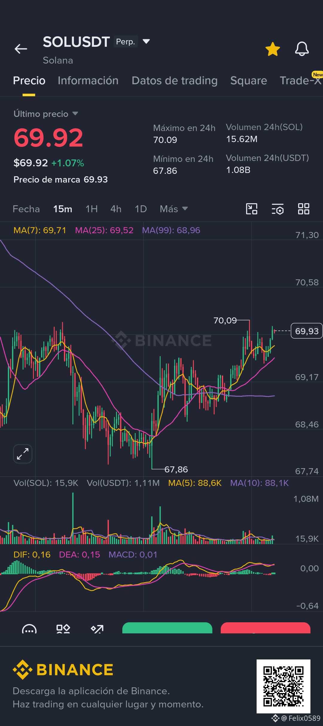Open chart indicator settings icon

[278, 209]
